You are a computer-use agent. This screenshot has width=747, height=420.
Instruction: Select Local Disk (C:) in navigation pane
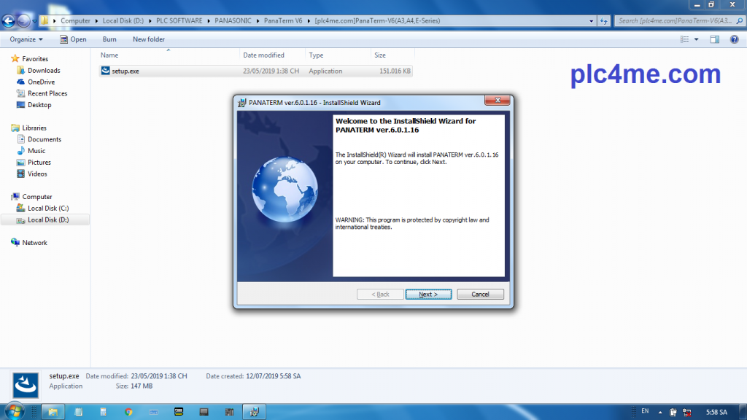click(x=47, y=209)
